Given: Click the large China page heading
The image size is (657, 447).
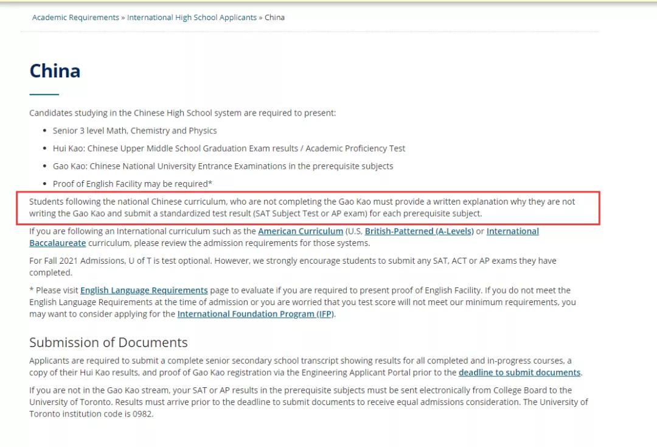Looking at the screenshot, I should [x=55, y=71].
